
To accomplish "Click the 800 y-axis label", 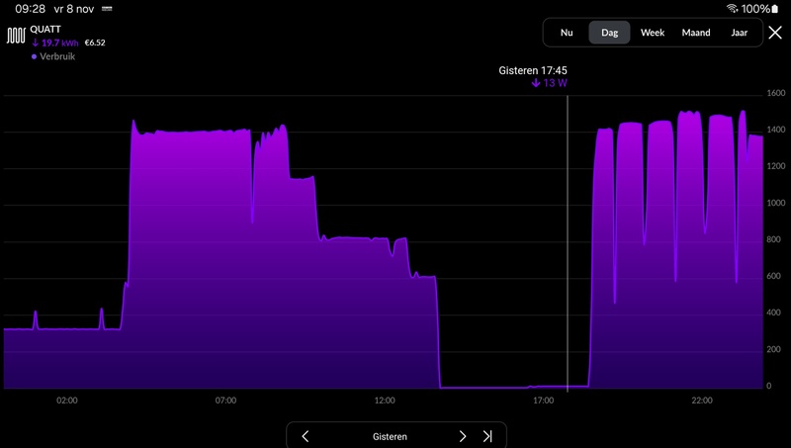I will click(x=776, y=239).
